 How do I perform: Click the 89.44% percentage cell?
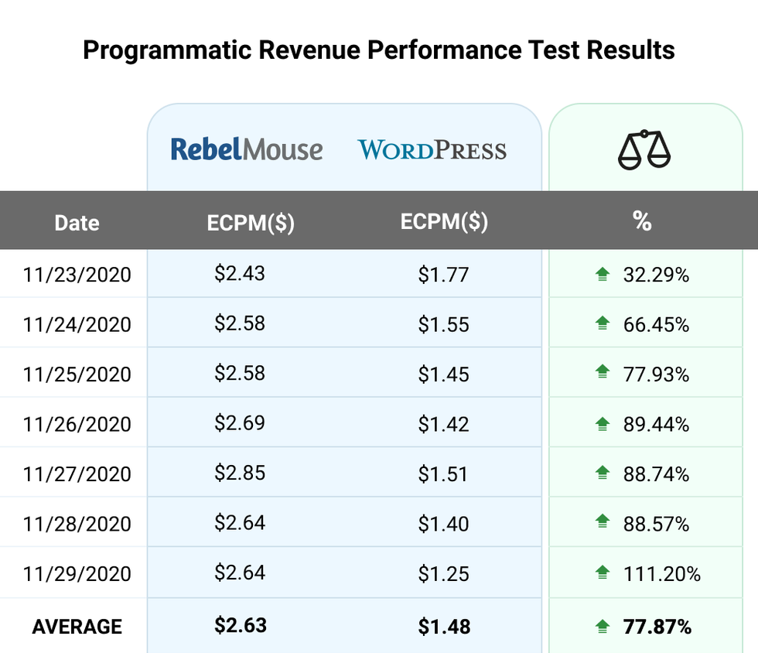tap(655, 424)
